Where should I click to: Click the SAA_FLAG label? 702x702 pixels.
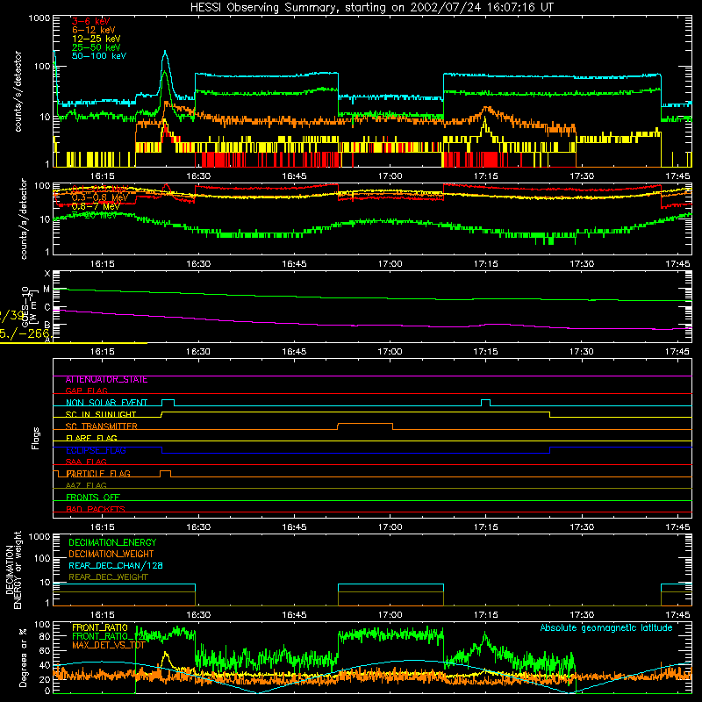86,462
